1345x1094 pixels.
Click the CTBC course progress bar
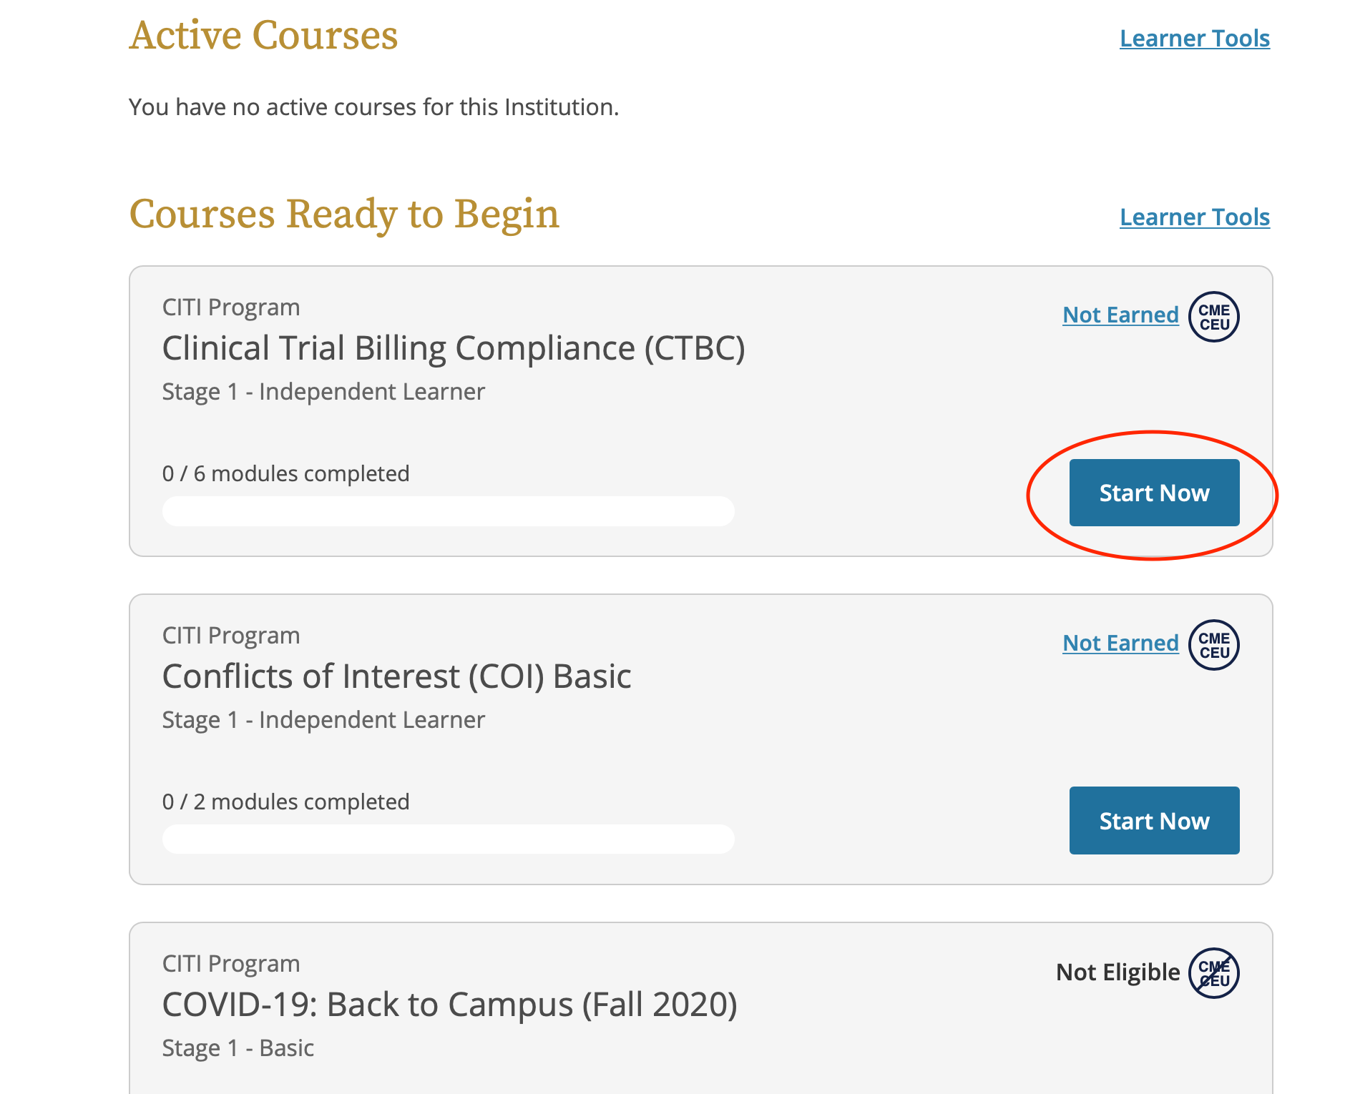(448, 511)
